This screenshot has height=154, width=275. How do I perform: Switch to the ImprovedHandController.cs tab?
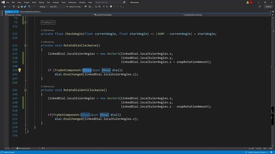click(30, 12)
